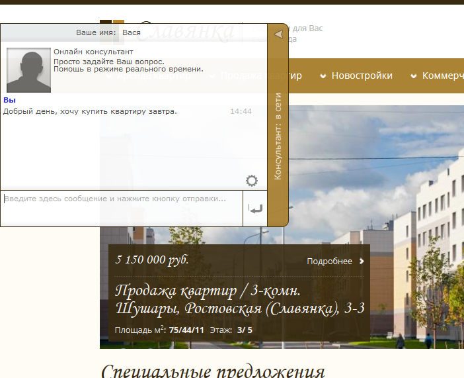Viewport: 464px width, 378px height.
Task: Click the address line 'Шушары, Ростовская (Славянка), 3-3'
Action: point(240,308)
